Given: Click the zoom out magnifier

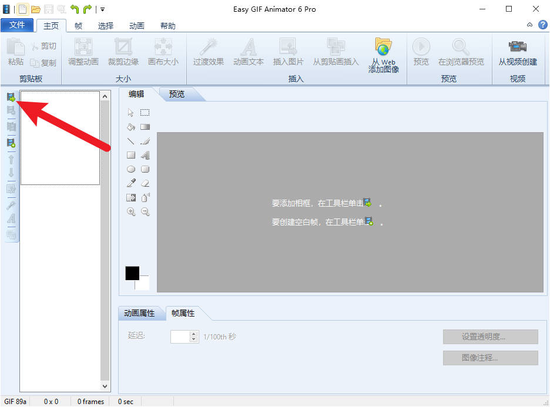Looking at the screenshot, I should pos(145,212).
